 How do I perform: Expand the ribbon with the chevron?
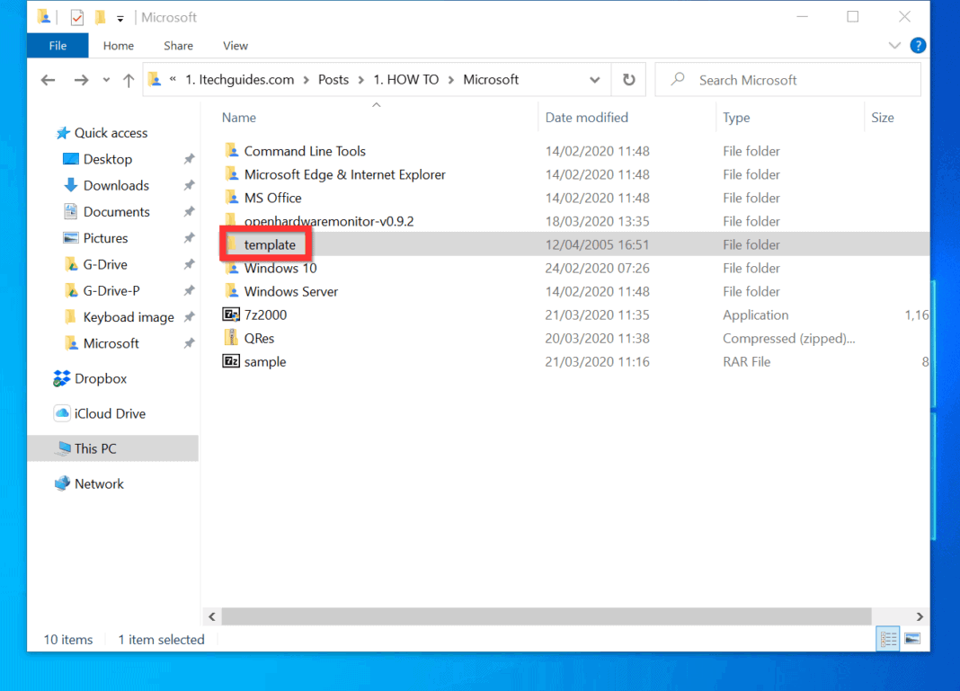[893, 45]
